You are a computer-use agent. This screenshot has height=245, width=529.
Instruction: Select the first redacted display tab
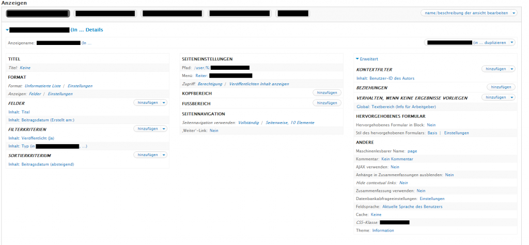pos(38,13)
